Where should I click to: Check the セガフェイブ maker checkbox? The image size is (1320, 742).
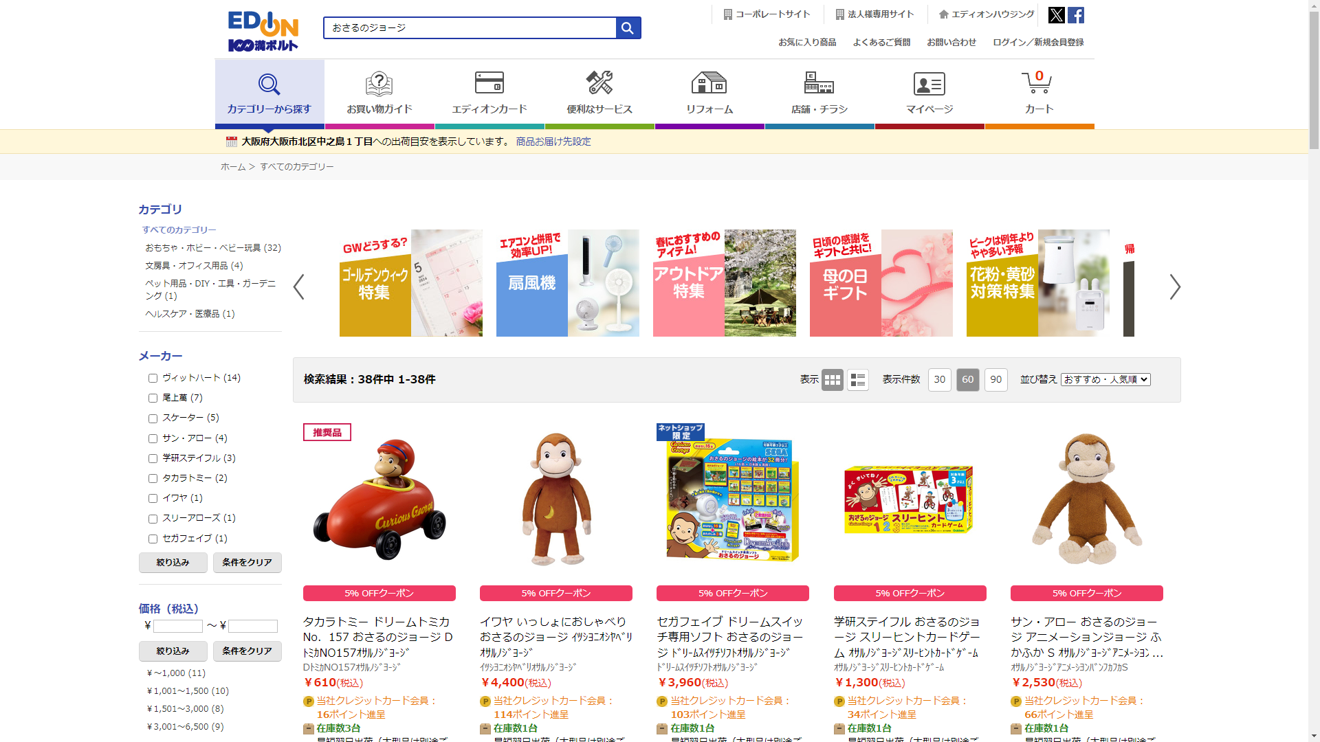click(153, 539)
